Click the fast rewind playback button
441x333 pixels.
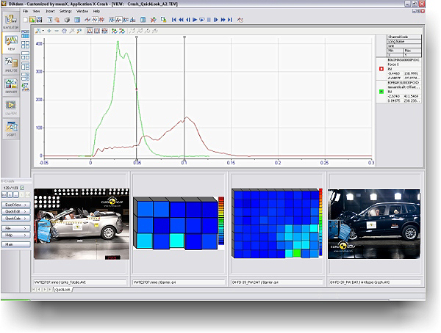pyautogui.click(x=181, y=20)
